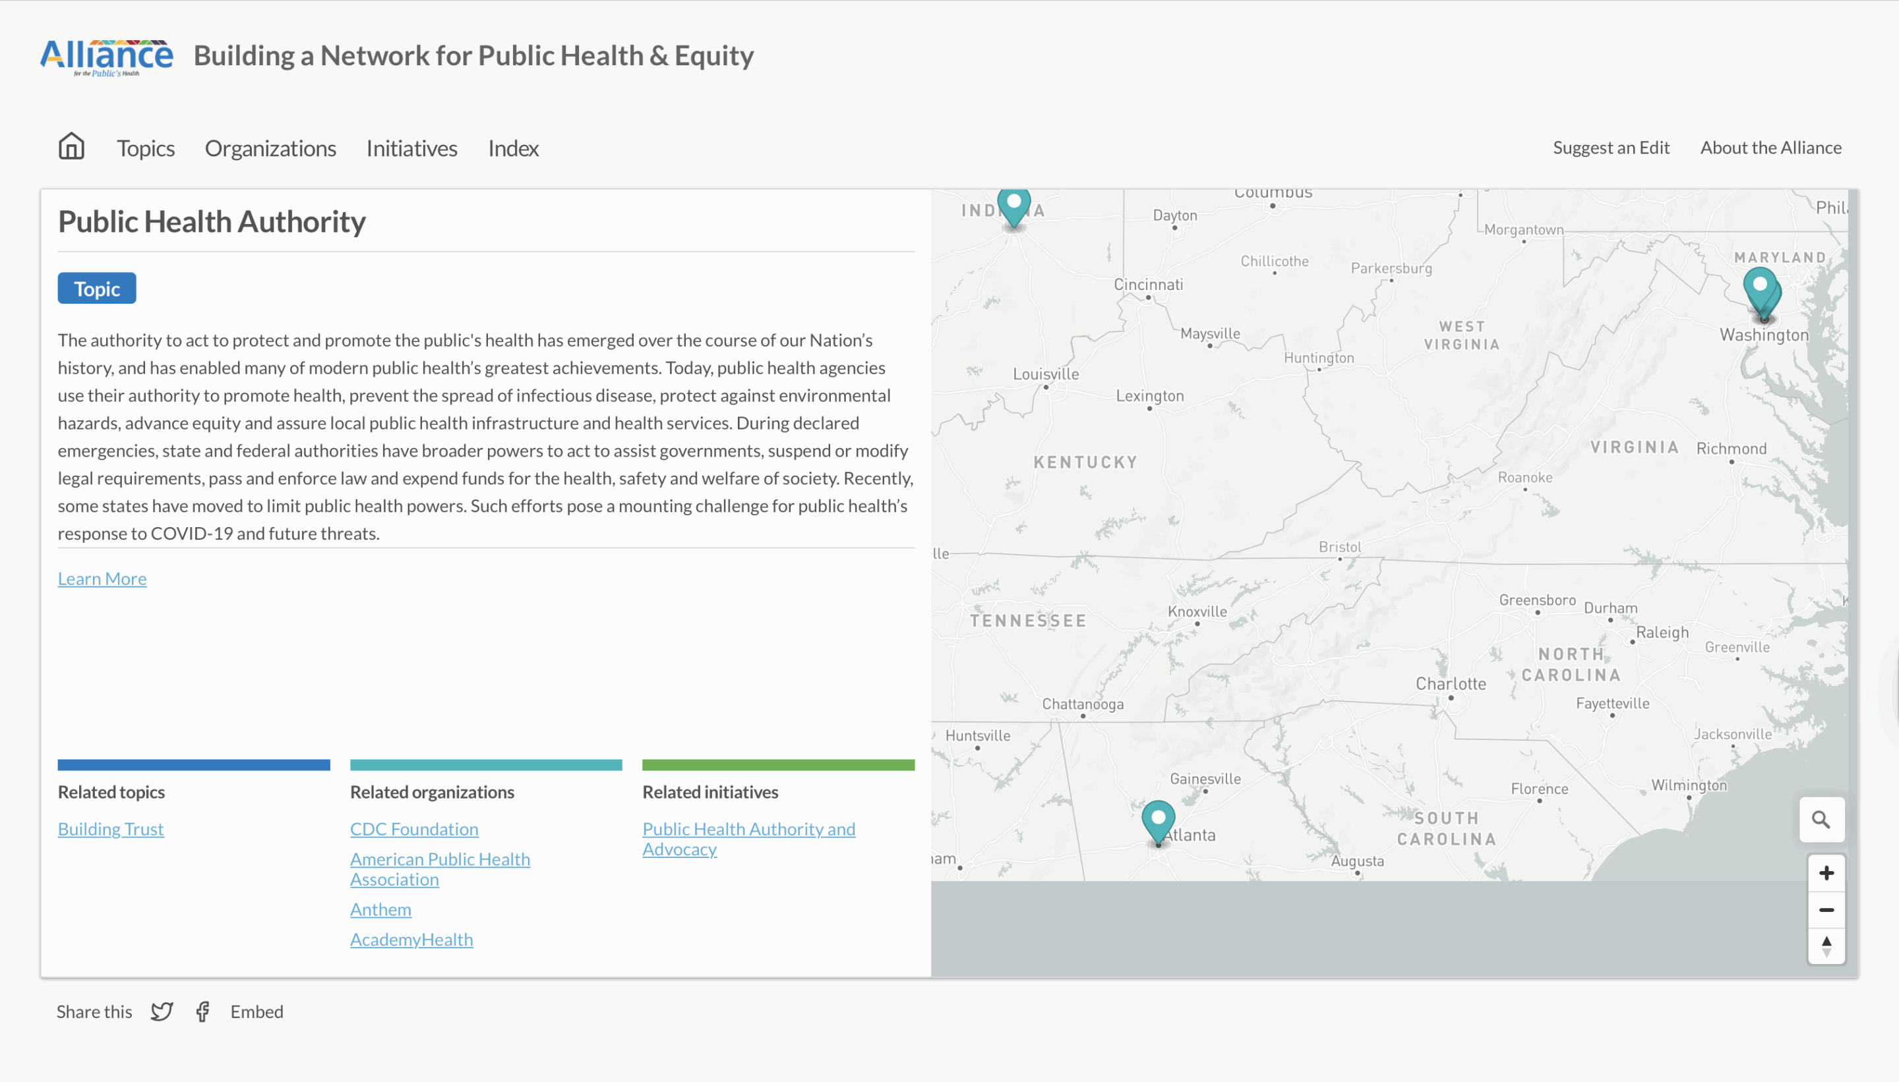This screenshot has height=1082, width=1899.
Task: Click the Alliance logo
Action: (x=106, y=57)
